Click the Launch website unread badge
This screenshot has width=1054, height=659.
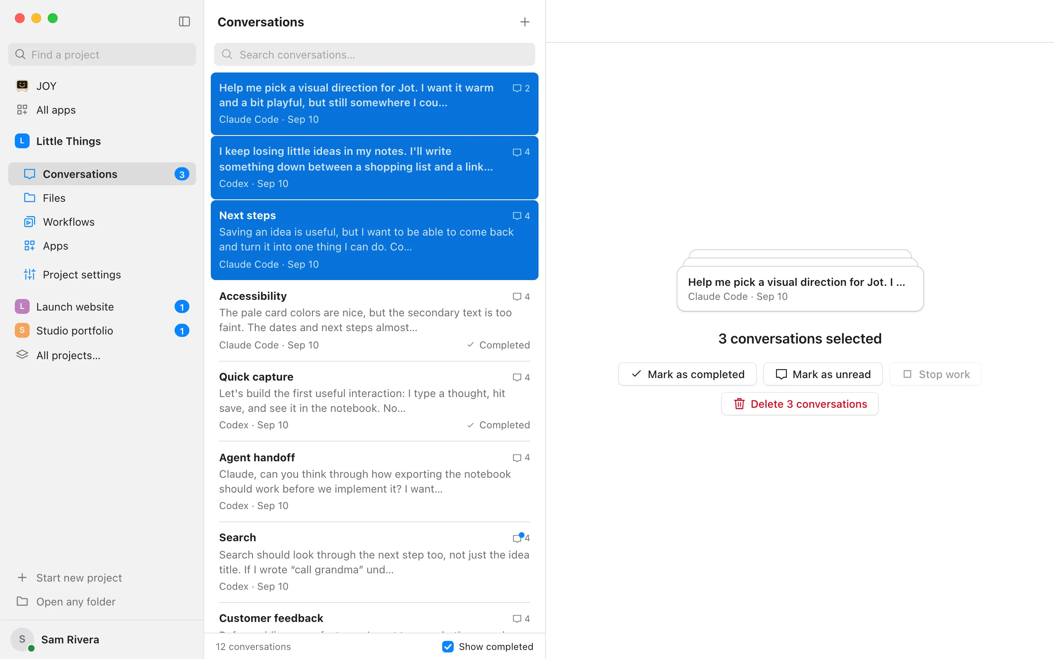[x=182, y=306]
